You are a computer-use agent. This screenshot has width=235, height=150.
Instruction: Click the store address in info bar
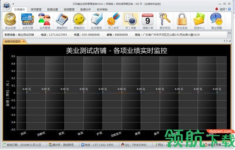tap(167, 35)
